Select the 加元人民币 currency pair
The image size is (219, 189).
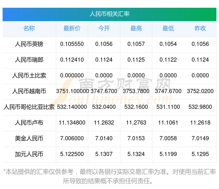pos(29,154)
